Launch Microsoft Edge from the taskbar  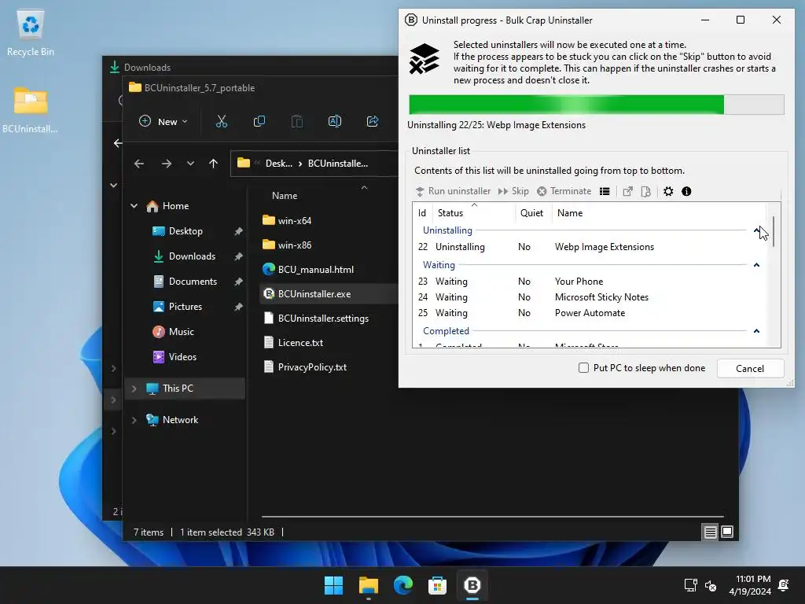403,585
